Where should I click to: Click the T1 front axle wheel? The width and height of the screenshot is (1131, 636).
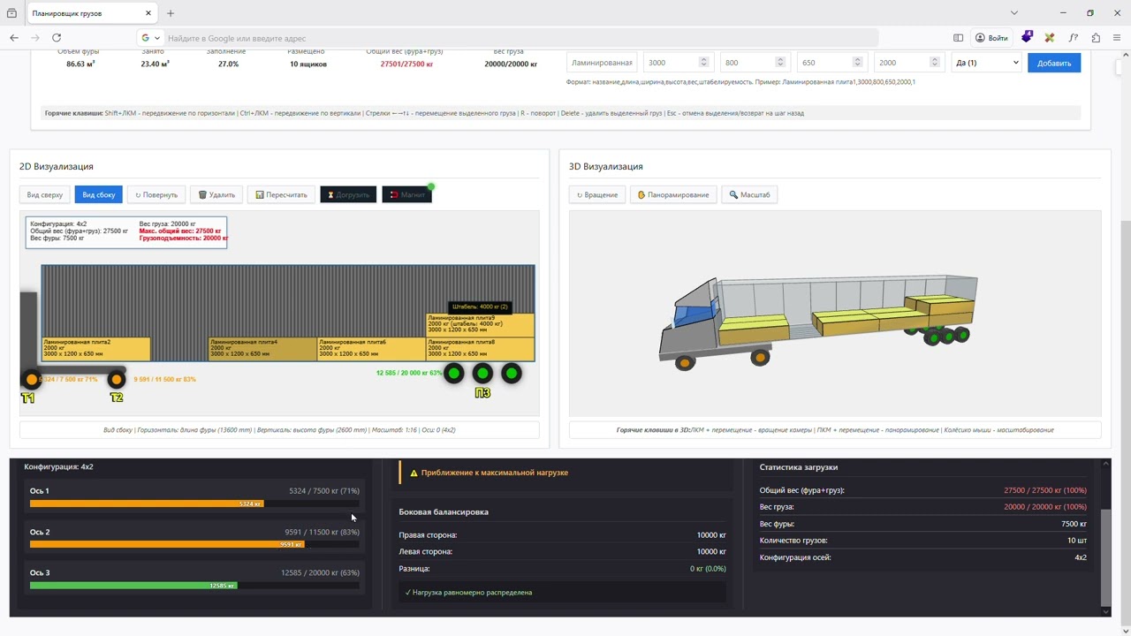click(x=32, y=379)
